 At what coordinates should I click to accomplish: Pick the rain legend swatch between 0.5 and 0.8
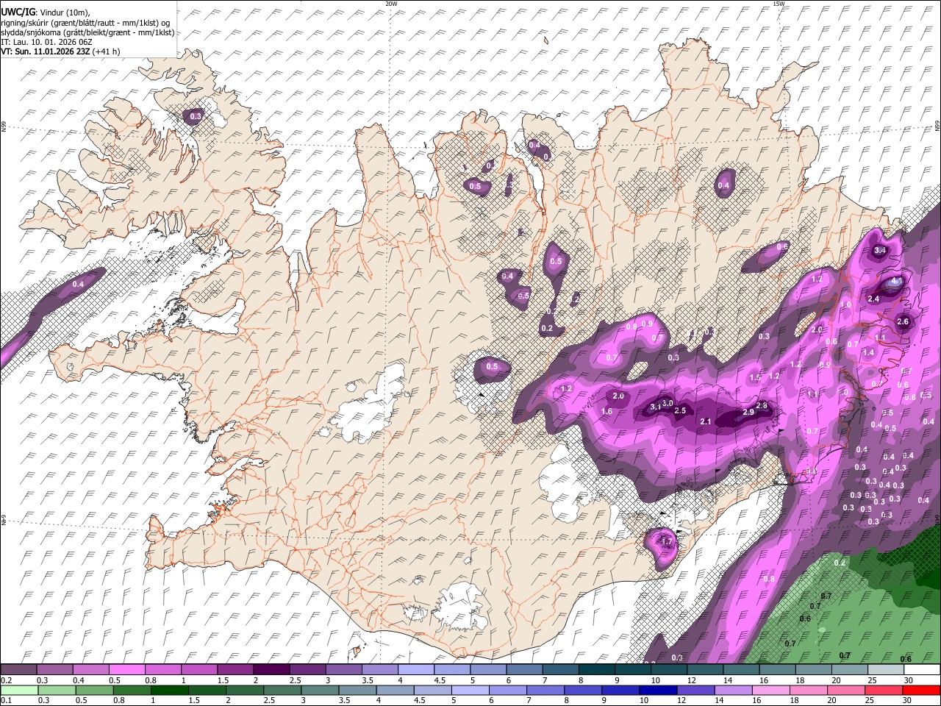click(x=94, y=690)
